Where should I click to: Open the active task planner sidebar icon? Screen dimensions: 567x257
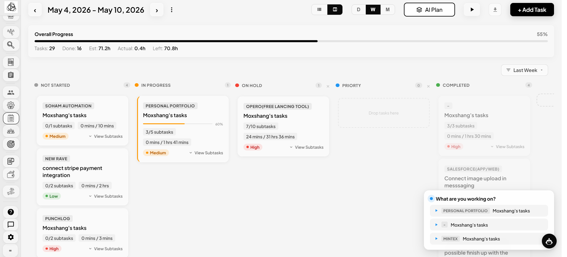tap(11, 118)
